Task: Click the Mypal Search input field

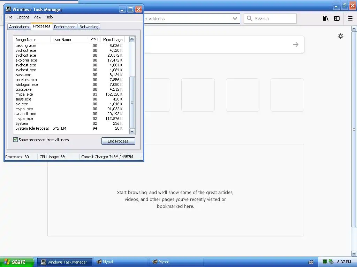Action: point(270,19)
